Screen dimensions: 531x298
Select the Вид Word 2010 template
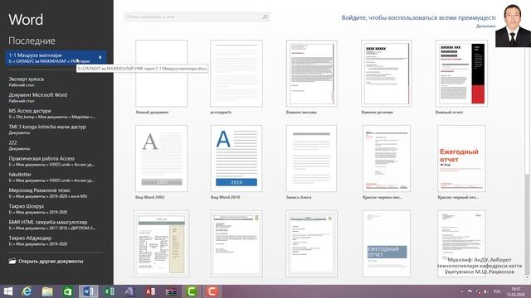click(236, 158)
